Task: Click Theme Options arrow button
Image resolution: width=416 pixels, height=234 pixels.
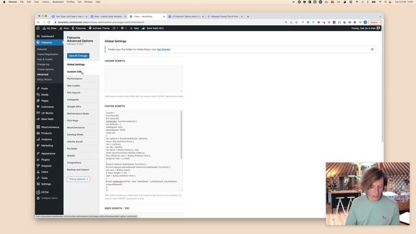Action: (x=78, y=179)
